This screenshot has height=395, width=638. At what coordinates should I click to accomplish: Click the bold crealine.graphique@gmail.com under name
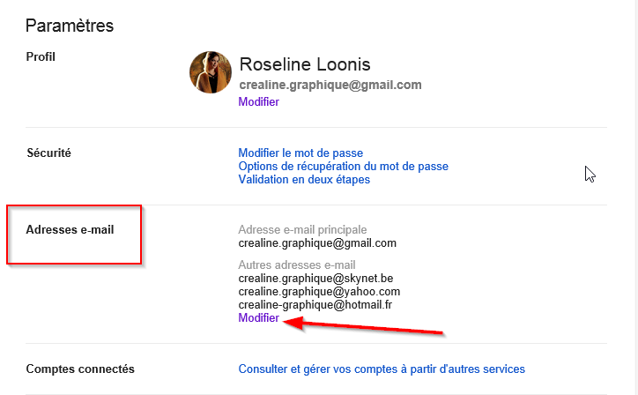[330, 85]
